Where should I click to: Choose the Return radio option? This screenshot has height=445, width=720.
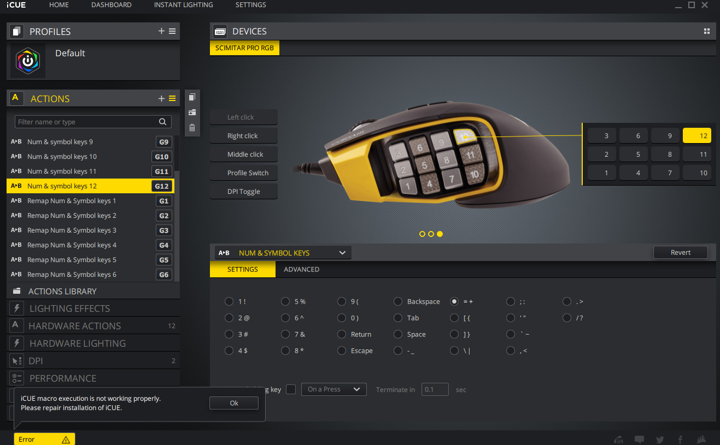(x=342, y=334)
